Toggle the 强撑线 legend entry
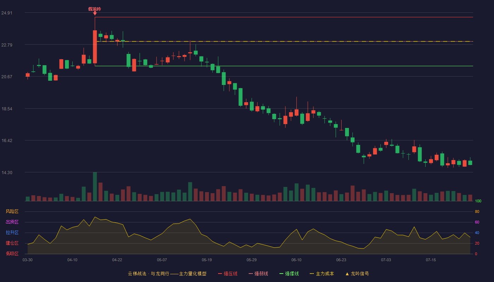Screen dimensions: 494x282 [289, 274]
